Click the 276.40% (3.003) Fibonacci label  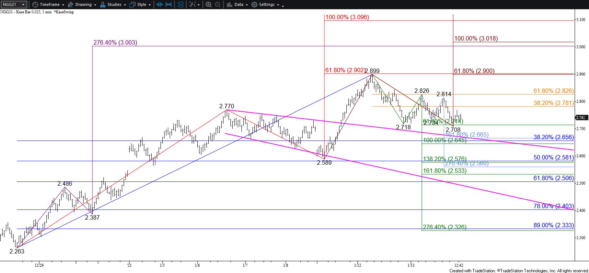[115, 42]
